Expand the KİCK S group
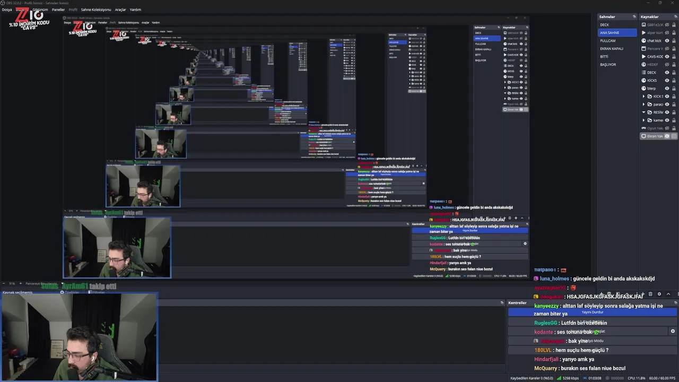This screenshot has width=679, height=382. click(644, 97)
